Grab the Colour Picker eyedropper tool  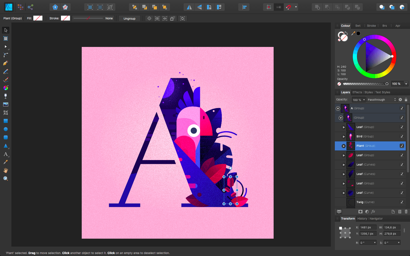[5, 162]
